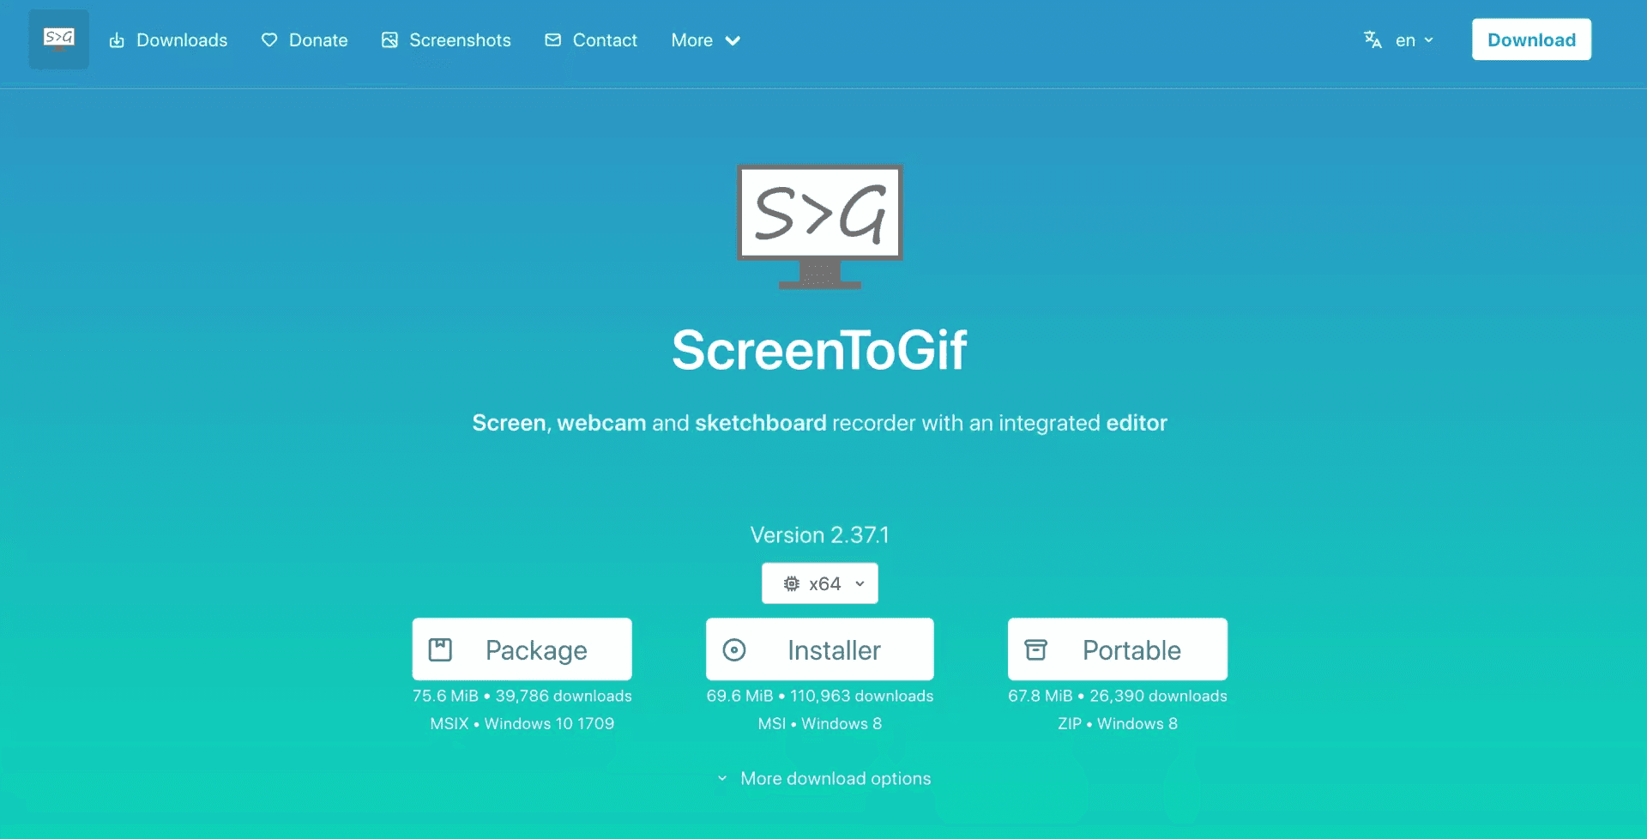The image size is (1647, 839).
Task: Click the Installer disc icon
Action: coord(734,649)
